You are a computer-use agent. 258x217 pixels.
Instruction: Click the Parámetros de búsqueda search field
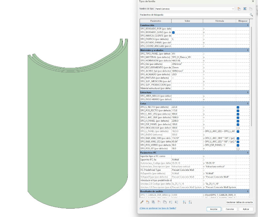tap(194, 15)
